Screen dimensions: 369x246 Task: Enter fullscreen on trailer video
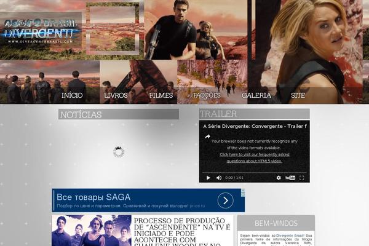(302, 178)
